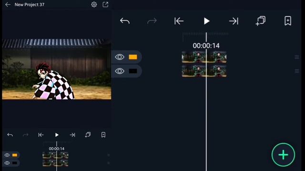Tap the small black layer swatch at the bottom left

(15, 163)
